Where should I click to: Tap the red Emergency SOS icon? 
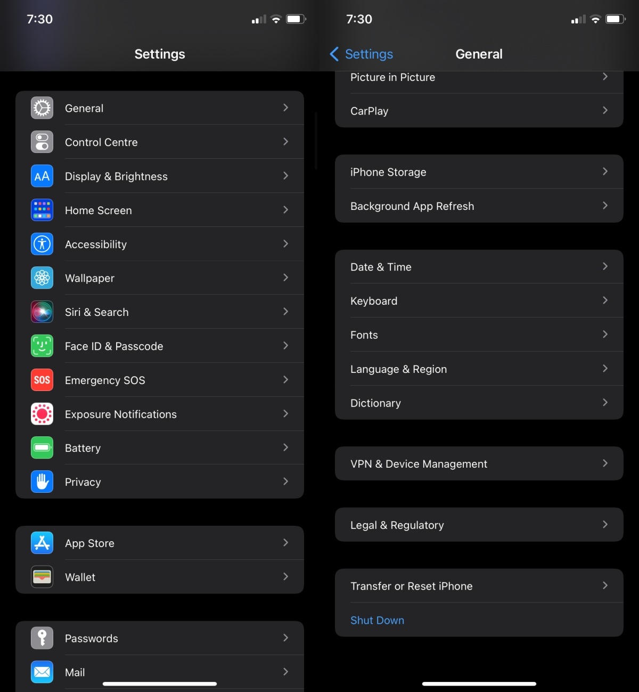42,380
